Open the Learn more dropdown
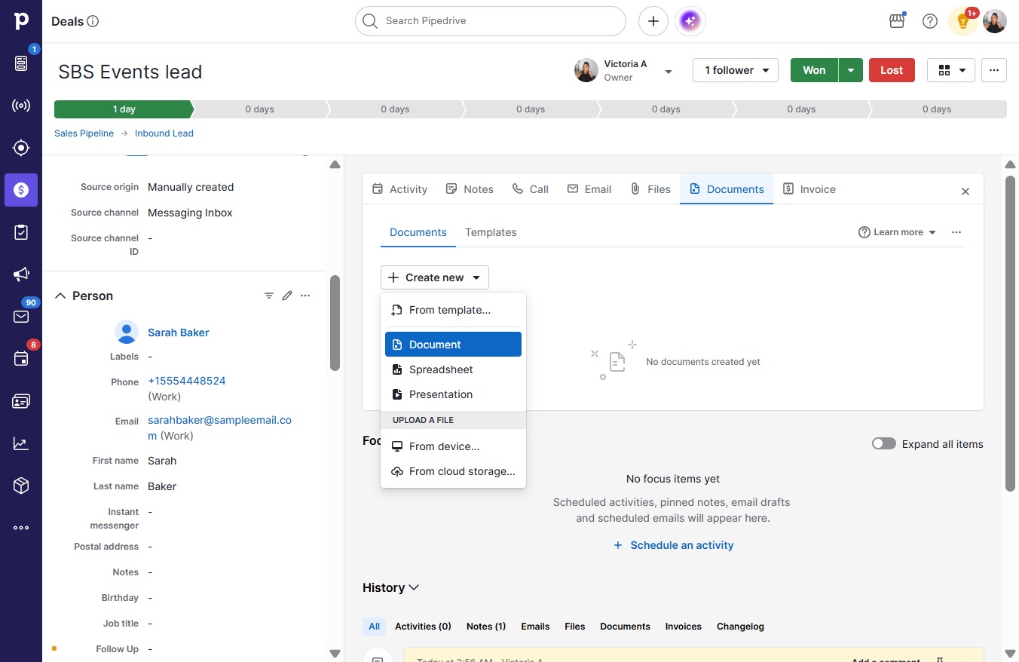This screenshot has height=662, width=1019. pos(898,232)
